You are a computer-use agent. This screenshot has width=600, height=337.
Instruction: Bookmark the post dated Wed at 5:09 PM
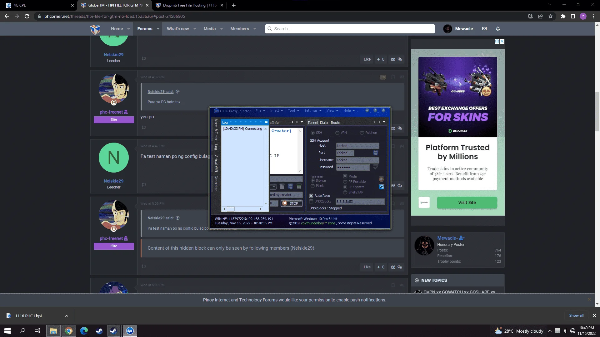tap(393, 285)
